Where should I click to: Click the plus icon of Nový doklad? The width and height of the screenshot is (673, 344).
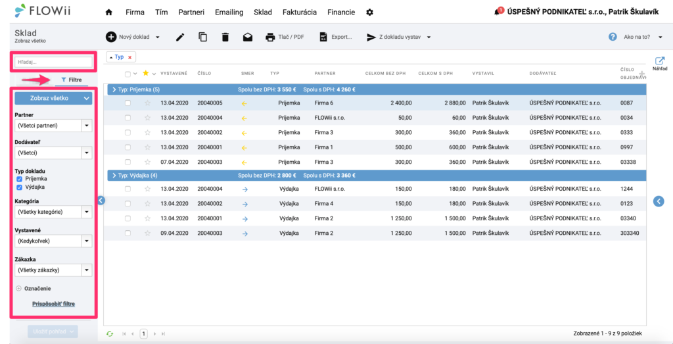111,37
